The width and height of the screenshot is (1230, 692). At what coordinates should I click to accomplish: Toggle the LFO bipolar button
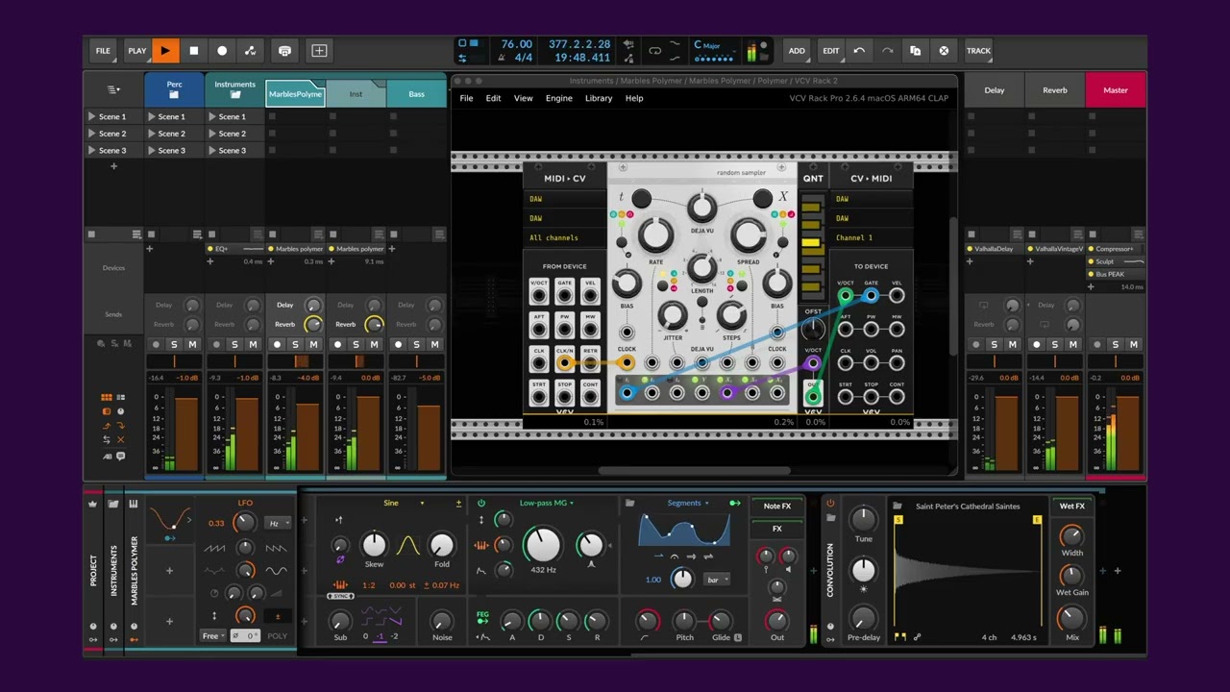278,616
